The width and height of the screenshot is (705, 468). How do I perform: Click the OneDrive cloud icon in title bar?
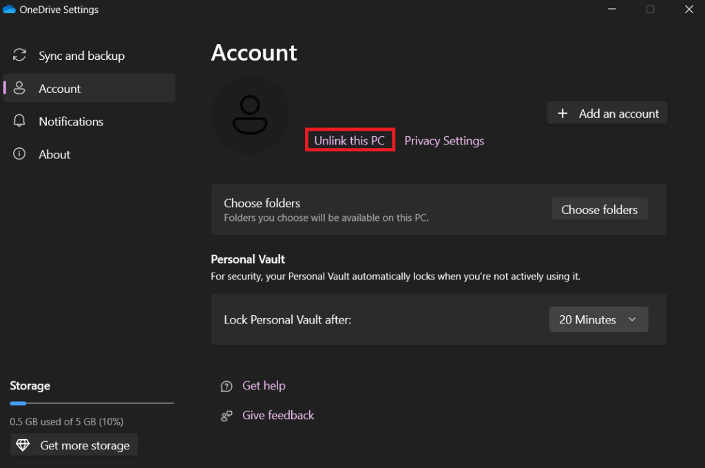[x=9, y=10]
